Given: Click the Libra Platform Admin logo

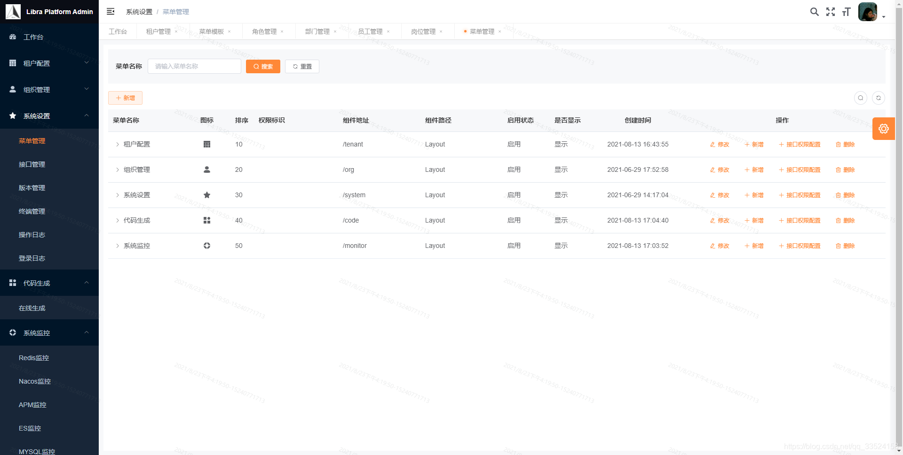Looking at the screenshot, I should coord(49,11).
